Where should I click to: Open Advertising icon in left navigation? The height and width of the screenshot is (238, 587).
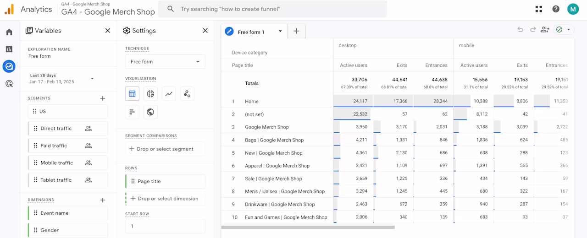(9, 83)
